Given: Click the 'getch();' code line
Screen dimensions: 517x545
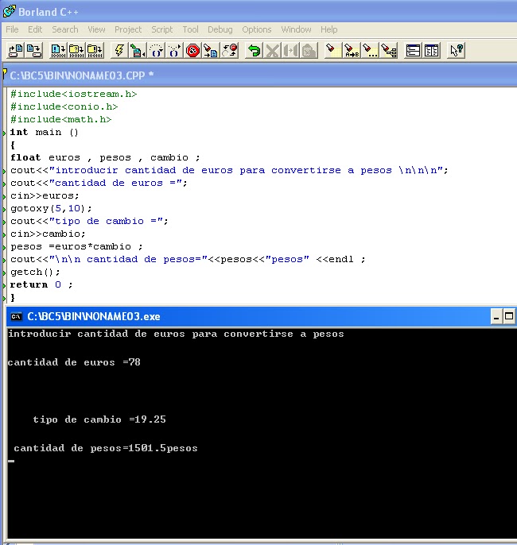Looking at the screenshot, I should [x=35, y=272].
